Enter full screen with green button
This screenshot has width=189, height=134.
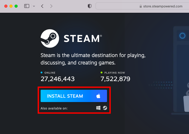click(16, 6)
